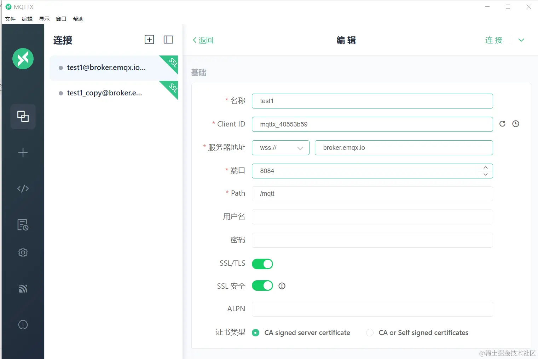538x359 pixels.
Task: Increase port value with the up stepper
Action: 485,167
